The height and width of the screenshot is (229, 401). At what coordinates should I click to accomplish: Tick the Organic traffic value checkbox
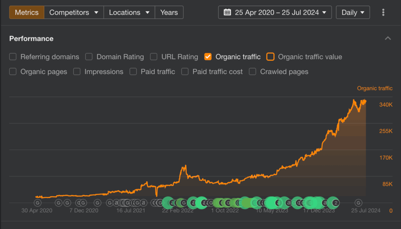pyautogui.click(x=270, y=57)
